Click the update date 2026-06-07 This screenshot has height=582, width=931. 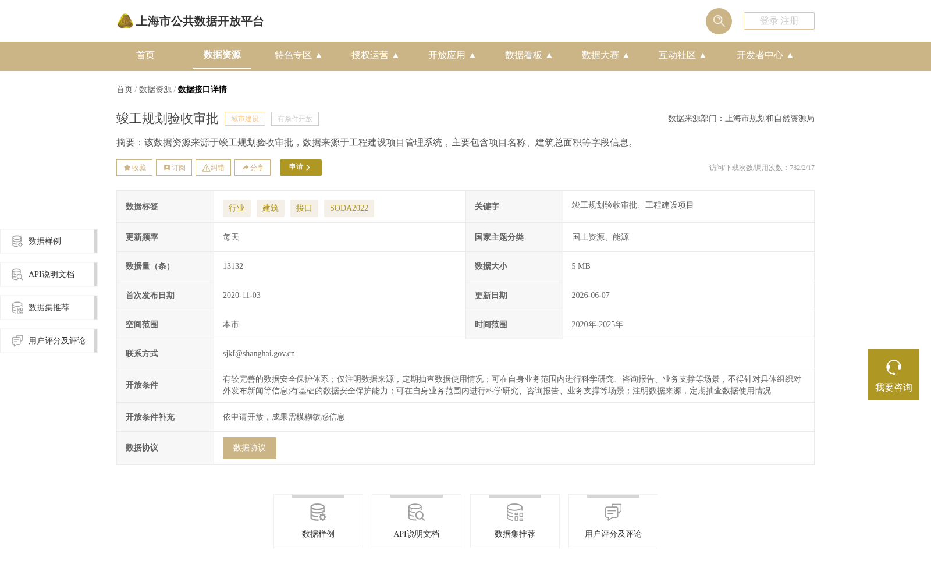591,296
